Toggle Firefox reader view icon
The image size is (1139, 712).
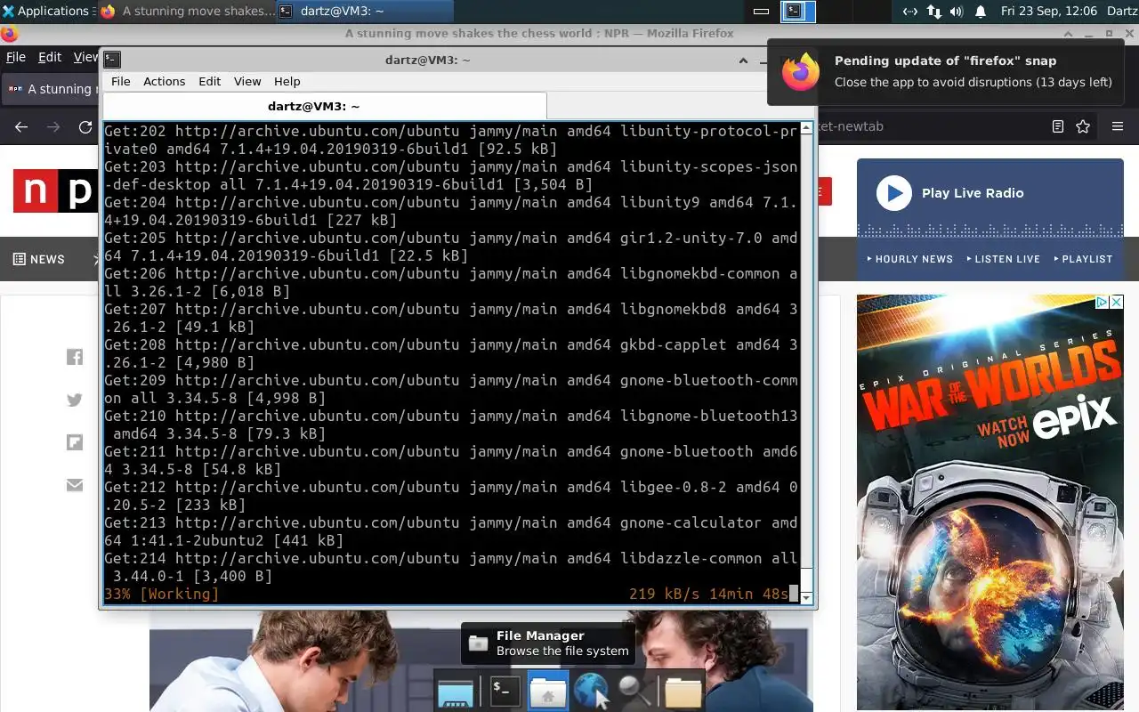pyautogui.click(x=1057, y=126)
